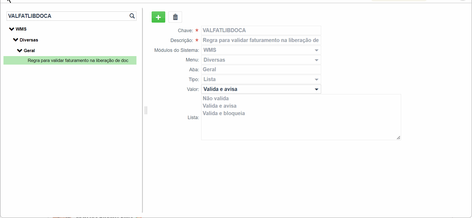Open the Tipo Lista dropdown

tap(261, 79)
